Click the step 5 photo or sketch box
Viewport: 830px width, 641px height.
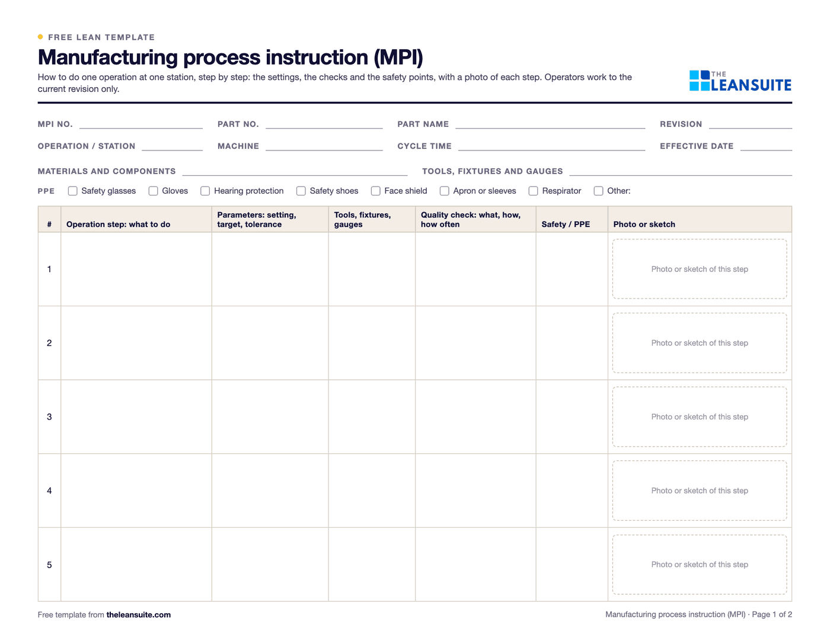point(700,565)
